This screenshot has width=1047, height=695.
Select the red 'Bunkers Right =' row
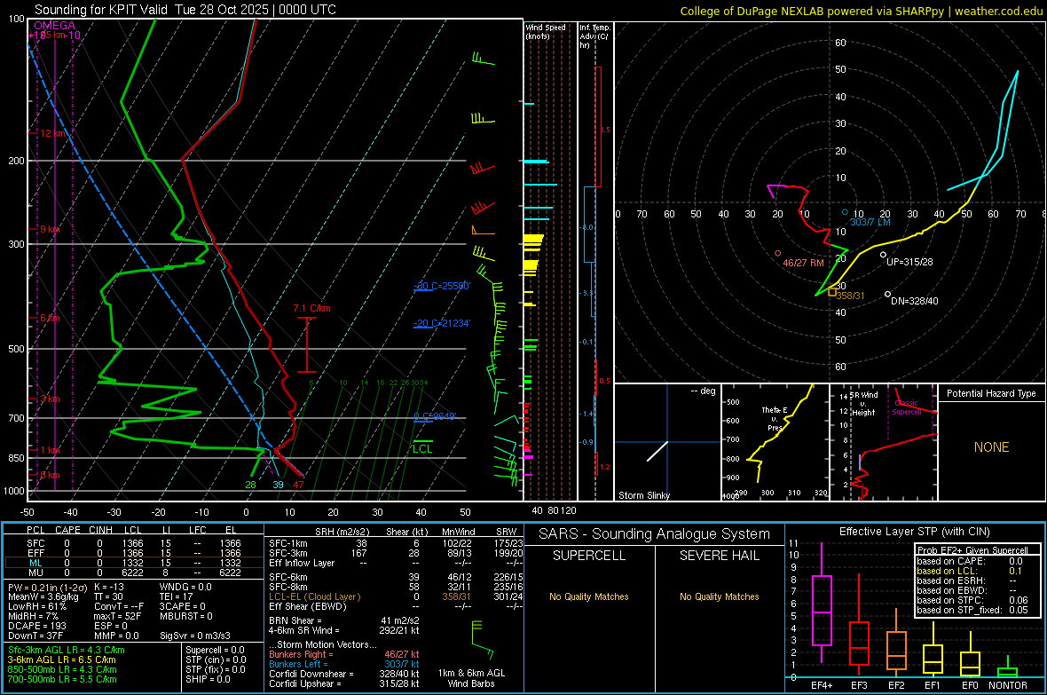coord(344,654)
